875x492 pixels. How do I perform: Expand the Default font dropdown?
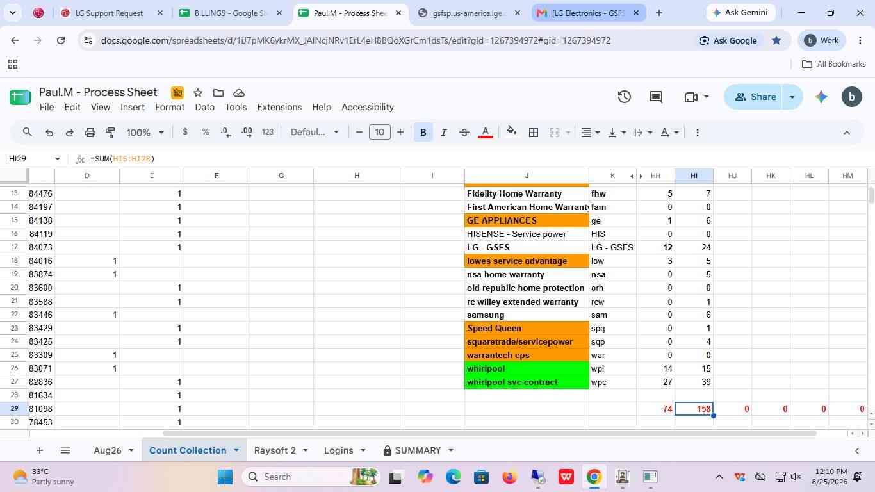(x=315, y=133)
